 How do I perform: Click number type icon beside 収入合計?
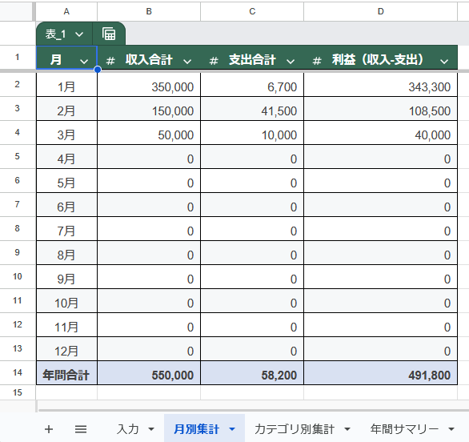pos(110,61)
